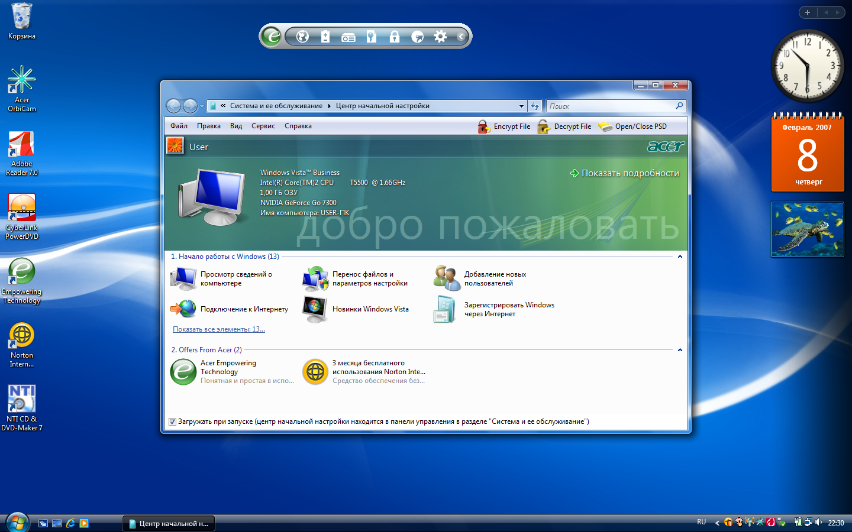
Task: Click the User account picture
Action: (175, 146)
